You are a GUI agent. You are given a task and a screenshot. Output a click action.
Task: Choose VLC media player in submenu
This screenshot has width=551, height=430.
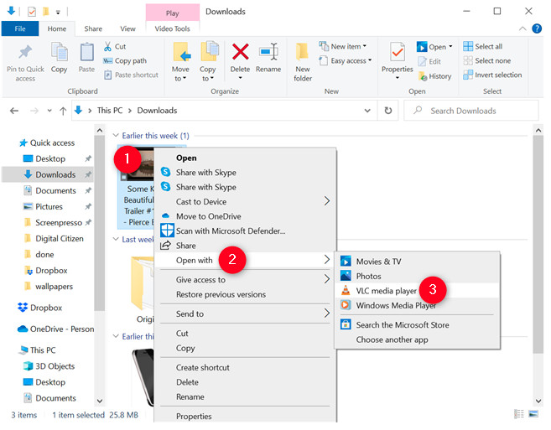[417, 291]
